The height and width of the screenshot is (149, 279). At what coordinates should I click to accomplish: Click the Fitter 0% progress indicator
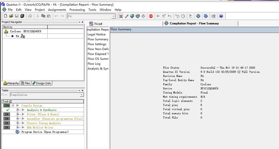pyautogui.click(x=7, y=114)
